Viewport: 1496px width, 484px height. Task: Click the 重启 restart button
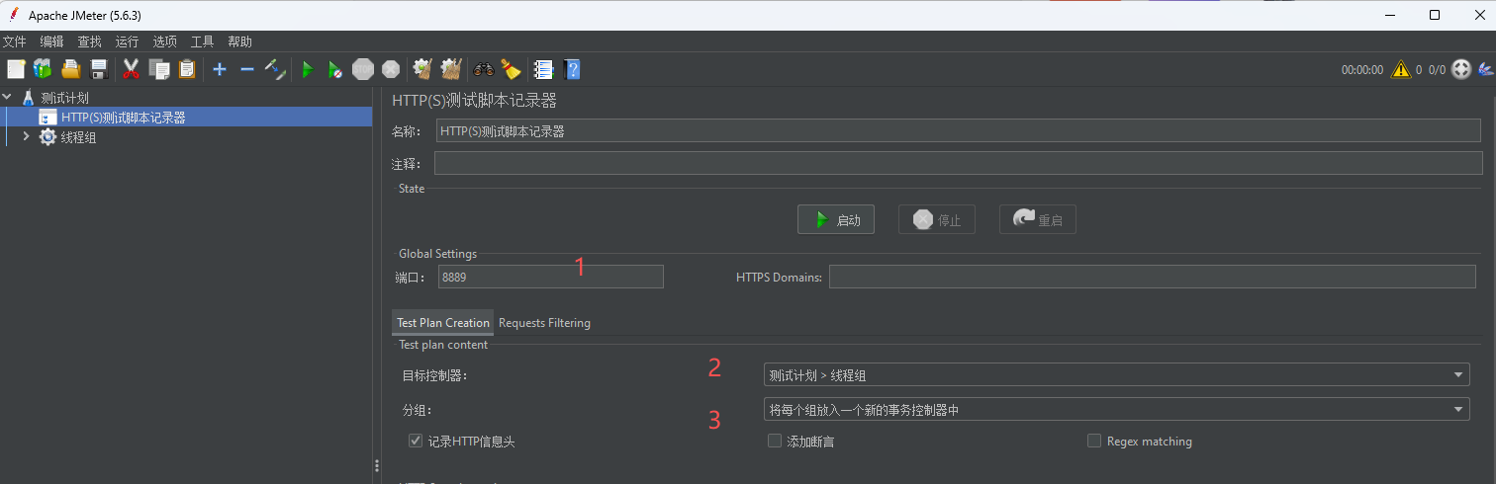[x=1038, y=219]
